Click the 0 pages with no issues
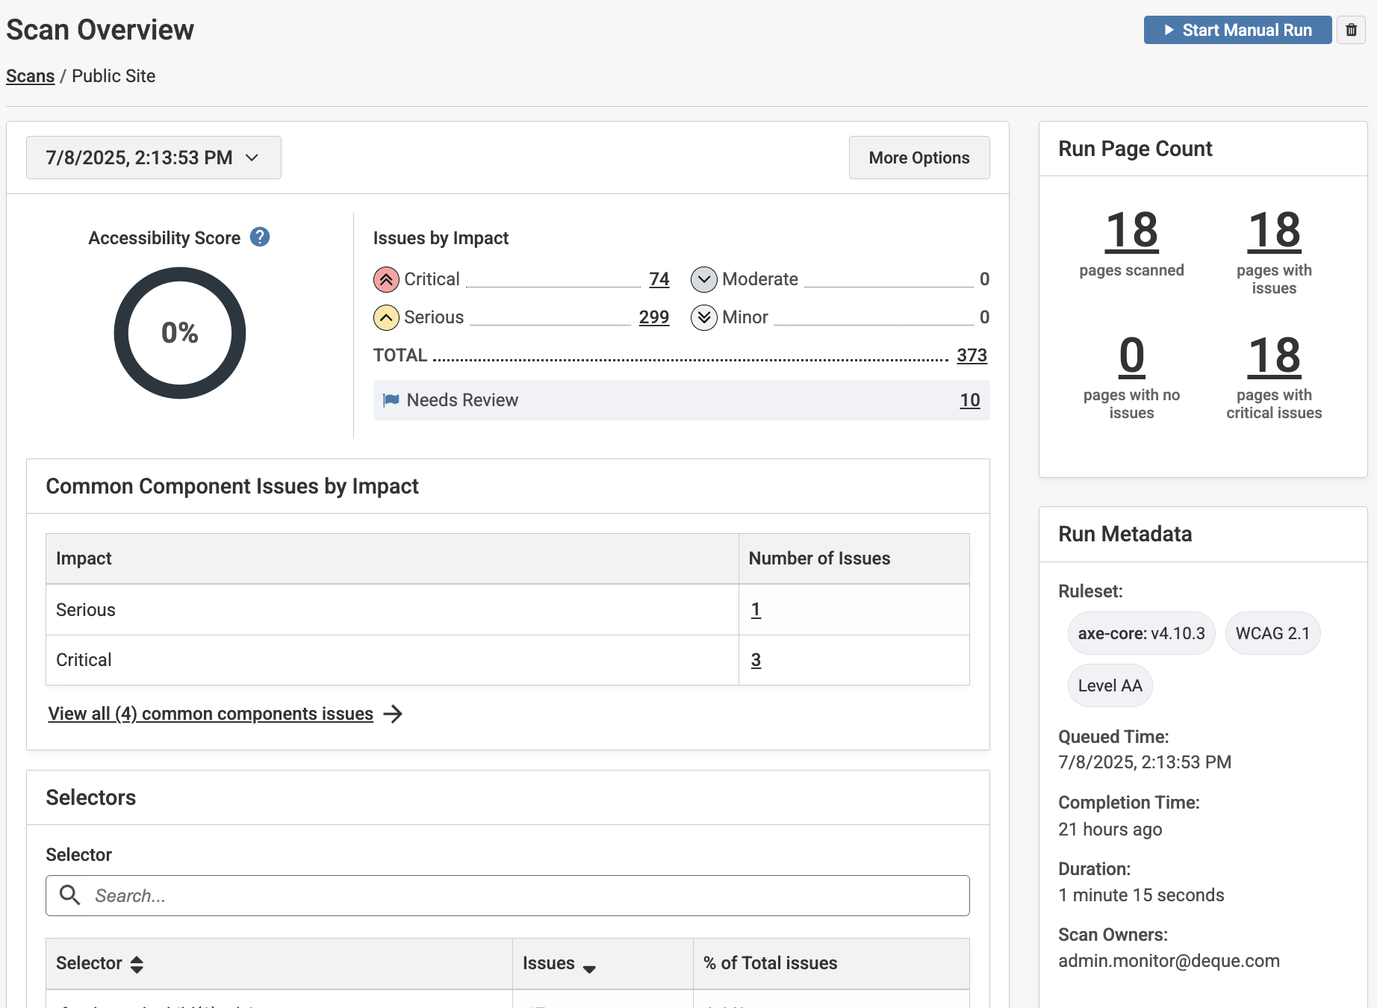This screenshot has height=1008, width=1377. [1131, 356]
